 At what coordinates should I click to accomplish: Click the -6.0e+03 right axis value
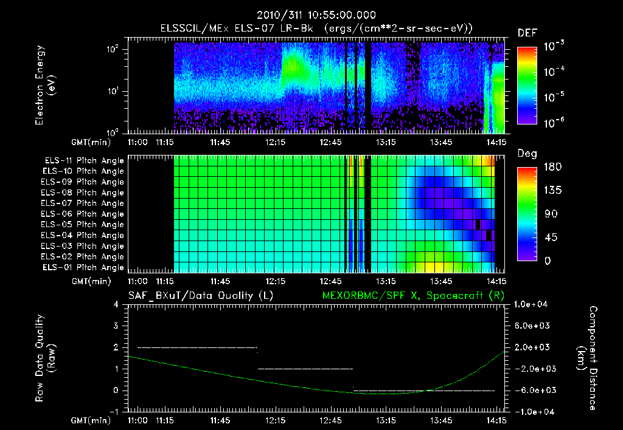pyautogui.click(x=534, y=391)
